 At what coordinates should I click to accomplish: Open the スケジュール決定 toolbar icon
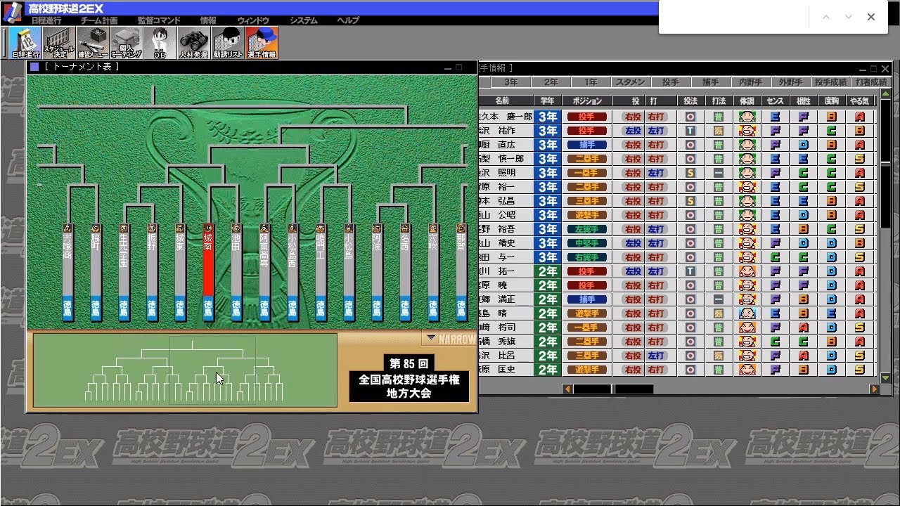(60, 43)
